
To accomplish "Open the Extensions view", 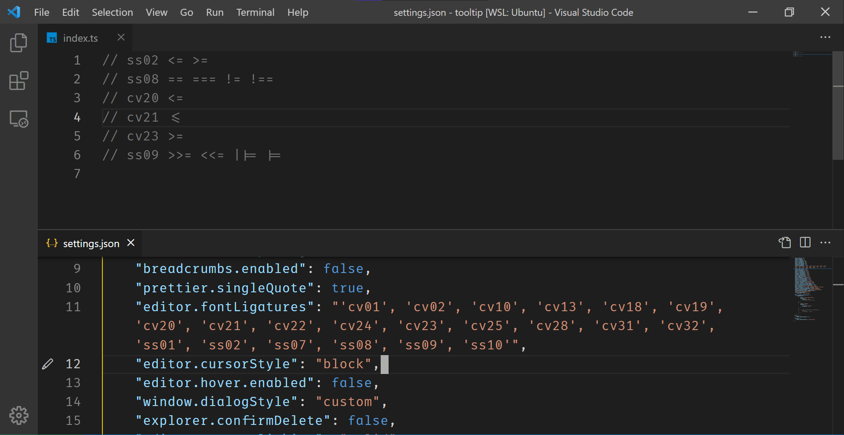I will [x=18, y=81].
